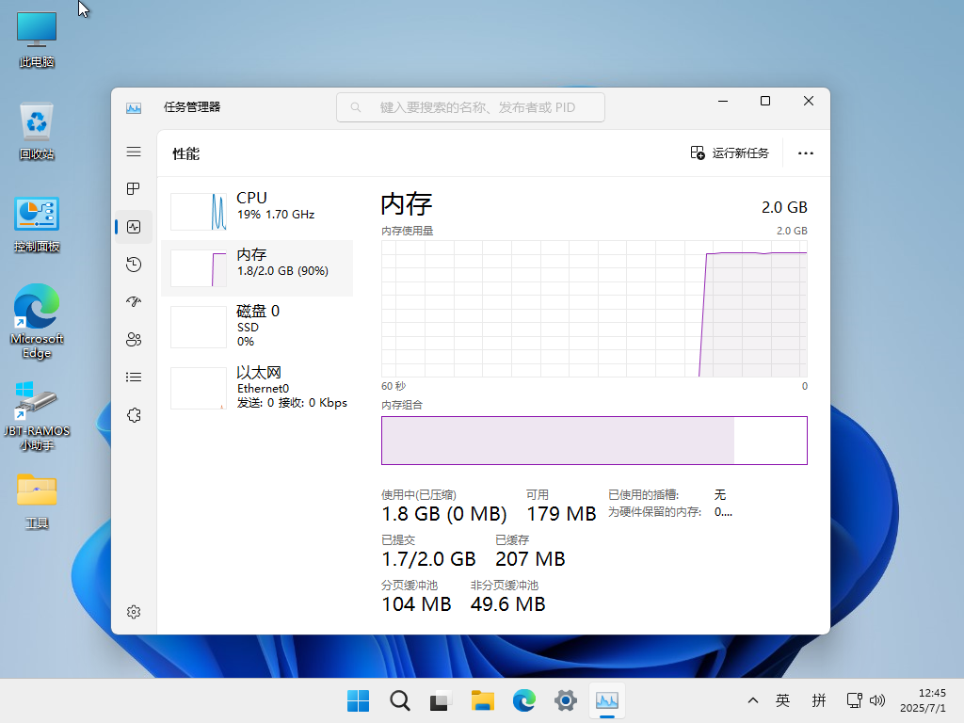Minimize the Task Manager window
Viewport: 964px width, 723px height.
click(723, 101)
